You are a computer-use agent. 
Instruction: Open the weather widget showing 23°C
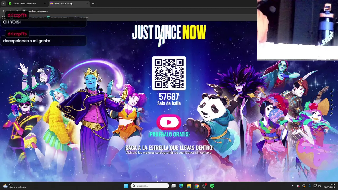[x=15, y=186]
